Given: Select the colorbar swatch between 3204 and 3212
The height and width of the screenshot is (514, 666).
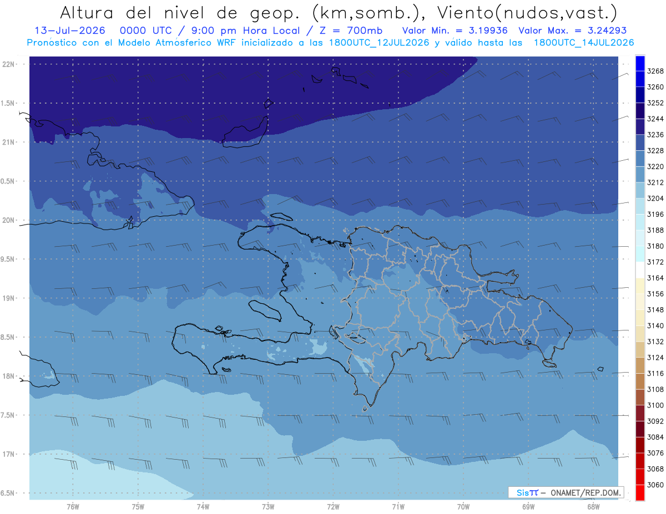Looking at the screenshot, I should [x=639, y=191].
